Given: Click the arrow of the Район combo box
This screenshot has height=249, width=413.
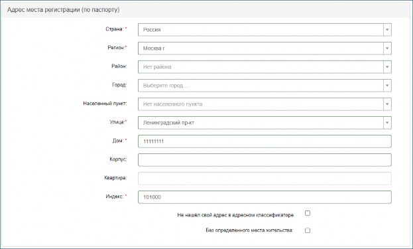Looking at the screenshot, I should click(387, 67).
